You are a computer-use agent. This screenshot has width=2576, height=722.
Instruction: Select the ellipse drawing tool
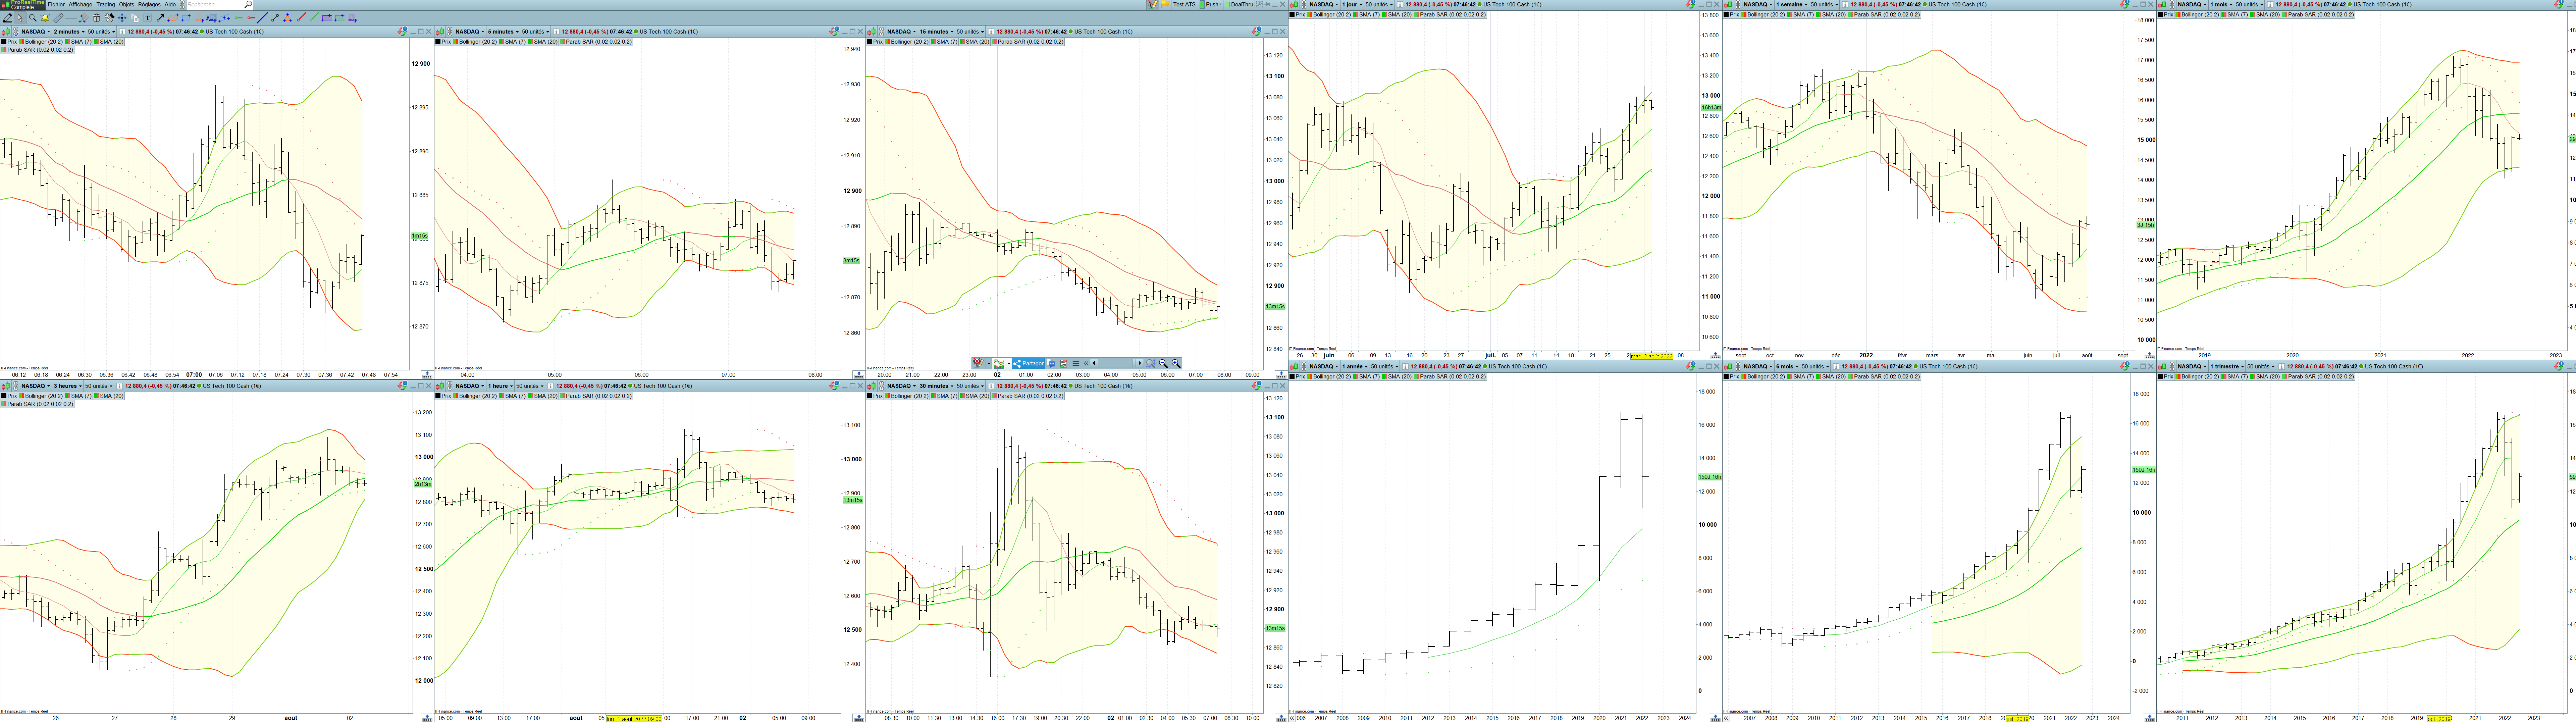click(173, 18)
